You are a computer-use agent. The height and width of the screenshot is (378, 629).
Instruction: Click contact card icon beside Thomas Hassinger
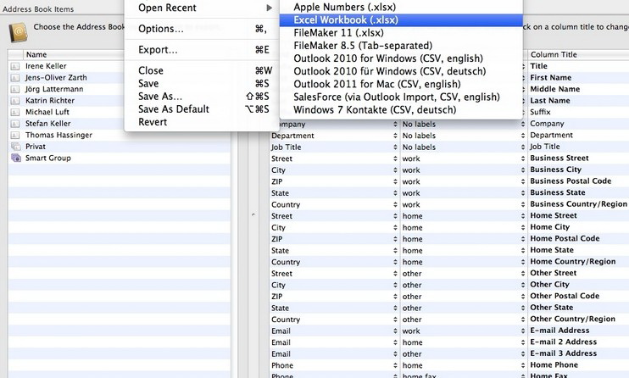point(15,136)
